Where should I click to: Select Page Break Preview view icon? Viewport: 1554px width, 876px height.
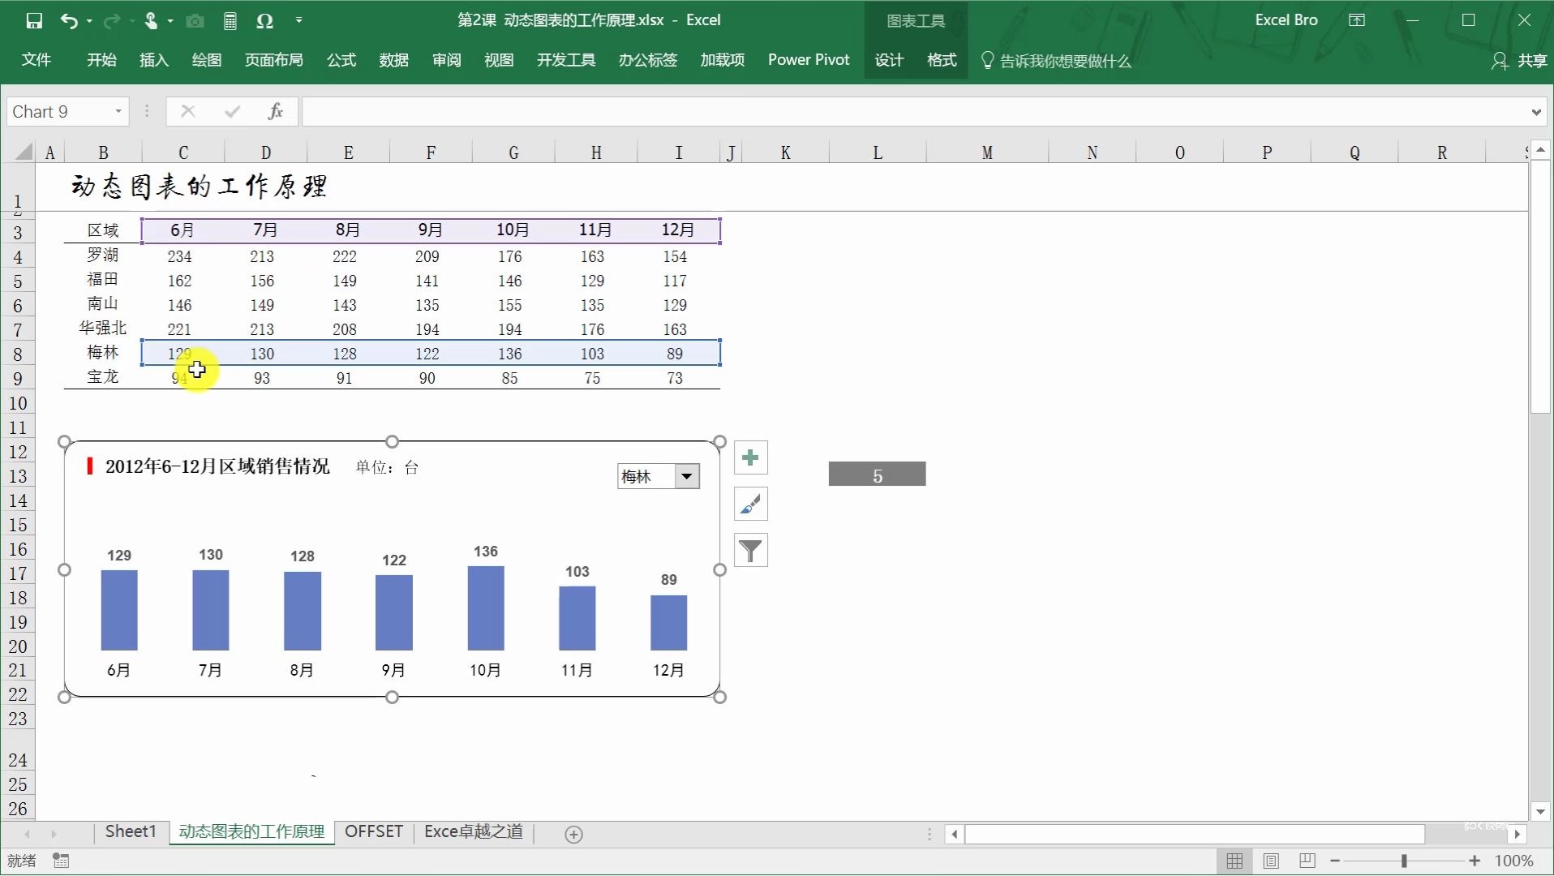[x=1306, y=861]
